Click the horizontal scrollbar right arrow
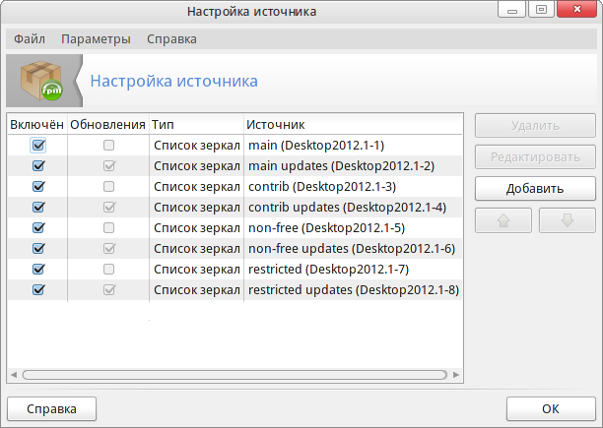603x428 pixels. tap(456, 375)
